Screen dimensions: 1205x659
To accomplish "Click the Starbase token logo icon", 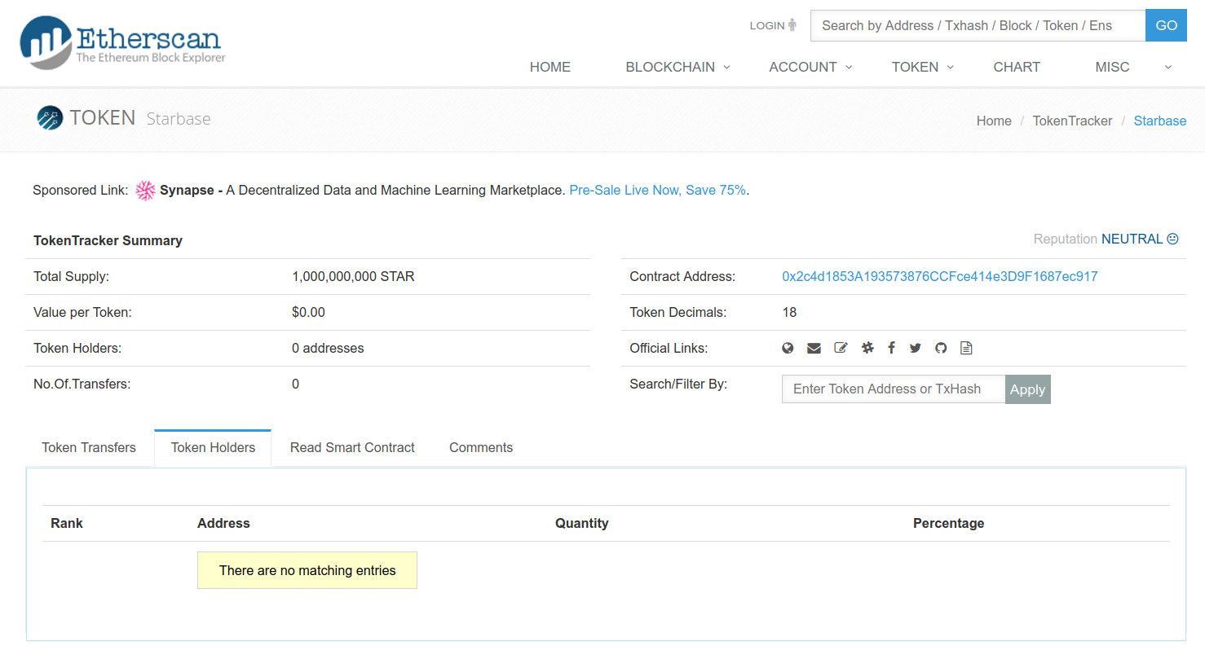I will tap(50, 118).
